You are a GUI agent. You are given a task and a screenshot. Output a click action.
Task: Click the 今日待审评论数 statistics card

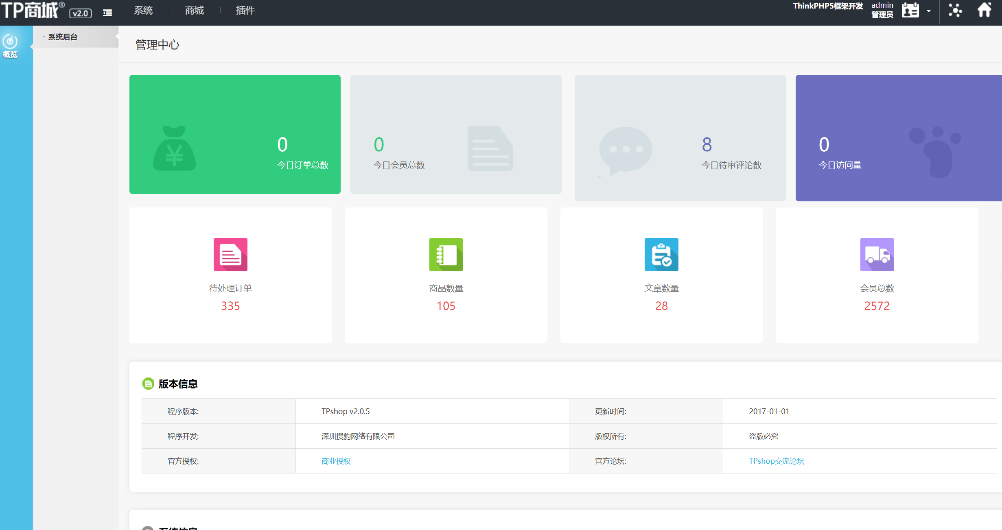click(x=680, y=137)
